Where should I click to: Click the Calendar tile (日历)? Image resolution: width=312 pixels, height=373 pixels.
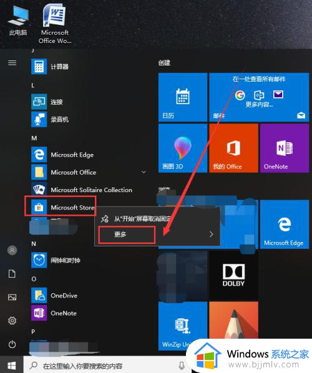point(183,97)
